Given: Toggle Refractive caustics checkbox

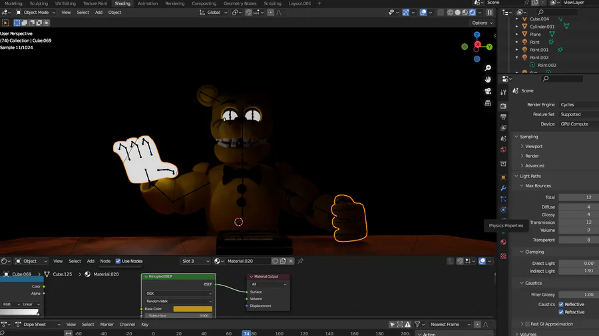Looking at the screenshot, I should click(561, 312).
